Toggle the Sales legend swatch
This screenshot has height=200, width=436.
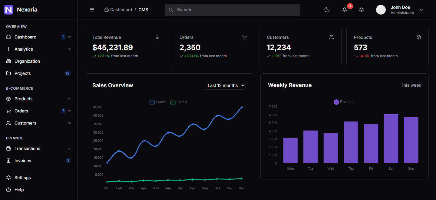click(152, 102)
